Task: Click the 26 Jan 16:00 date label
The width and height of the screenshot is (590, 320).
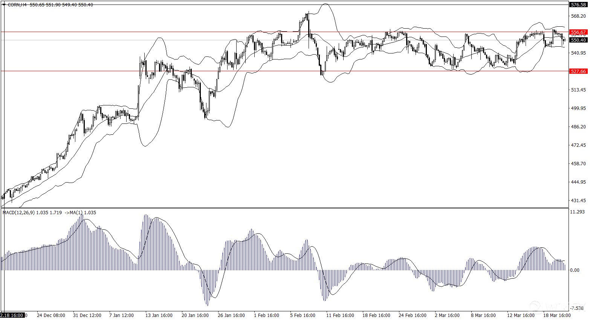Action: coord(231,315)
